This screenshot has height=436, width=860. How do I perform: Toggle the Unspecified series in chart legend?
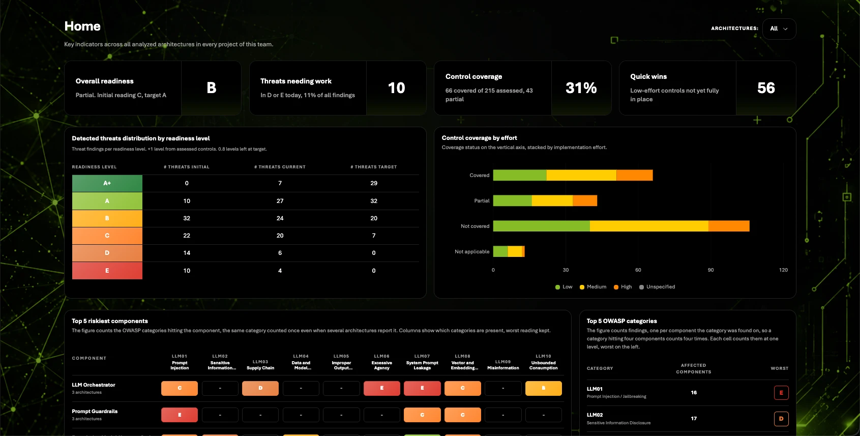coord(657,287)
